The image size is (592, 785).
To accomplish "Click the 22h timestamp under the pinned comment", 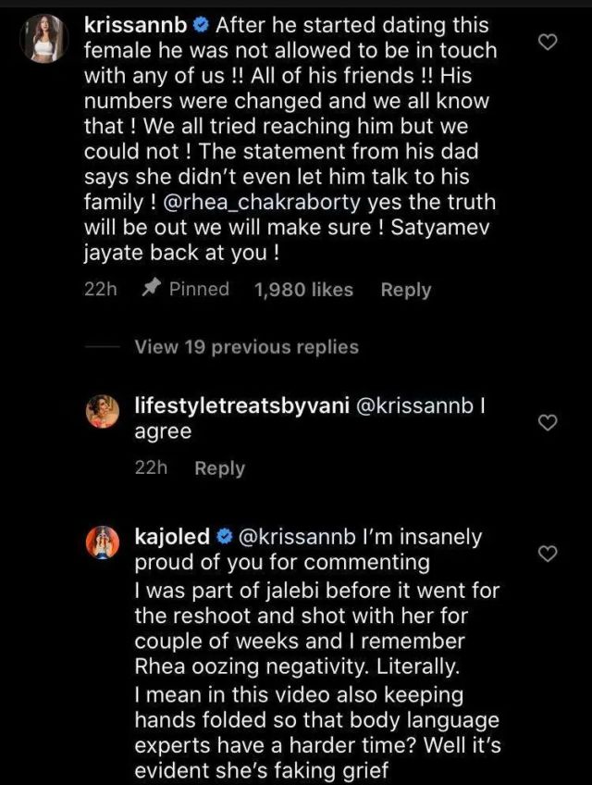I will click(x=100, y=290).
